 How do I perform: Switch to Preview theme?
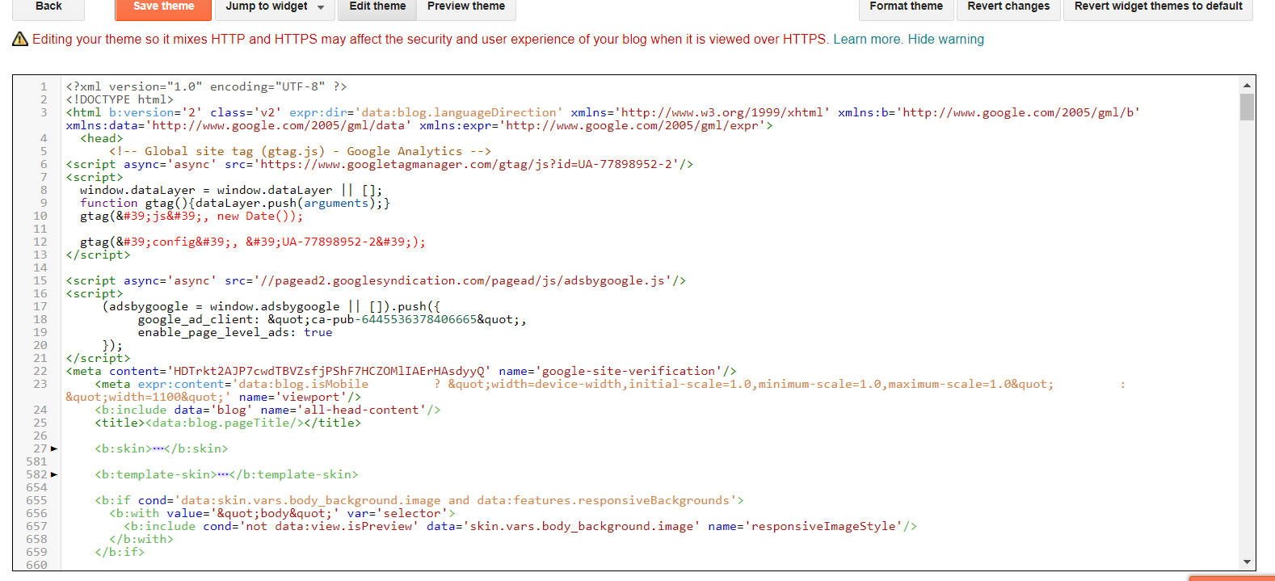pos(466,6)
